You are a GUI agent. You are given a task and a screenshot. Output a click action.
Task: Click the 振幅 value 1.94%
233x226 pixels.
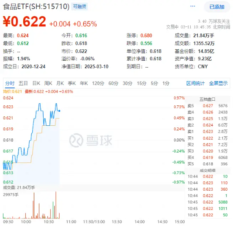(x=23, y=59)
